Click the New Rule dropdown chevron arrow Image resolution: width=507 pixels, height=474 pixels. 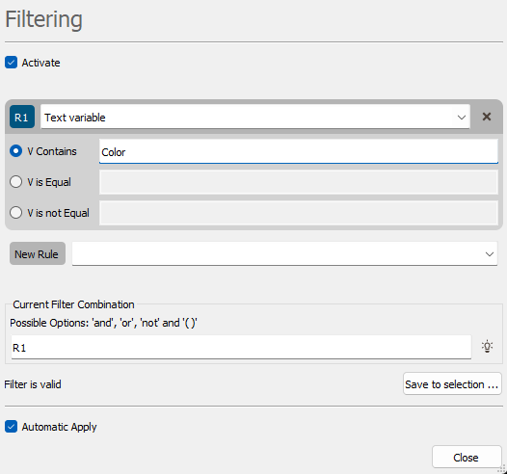tap(490, 254)
